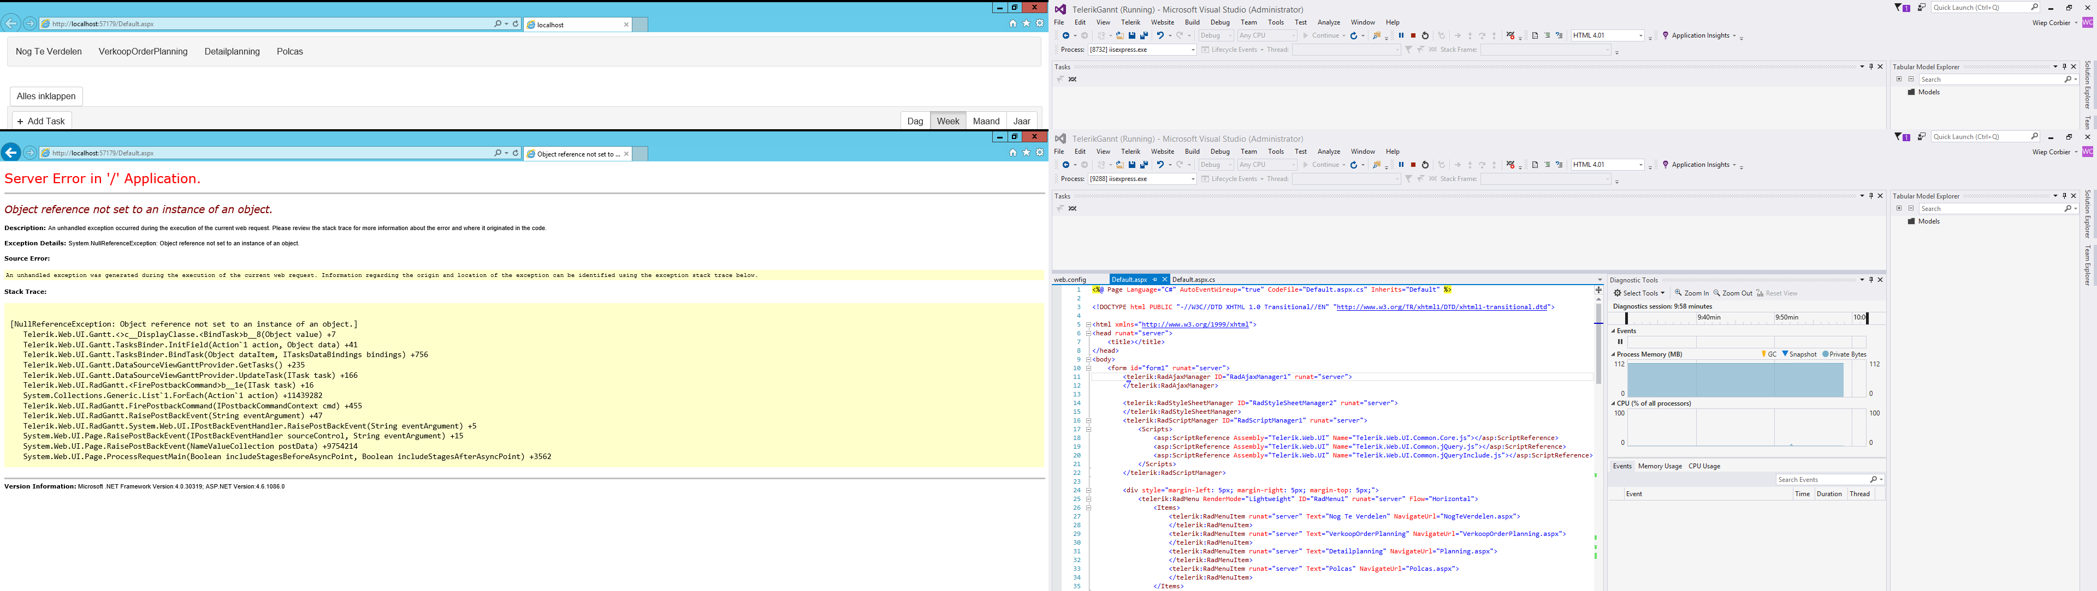Click Restart icon in the upper Visual Studio toolbar

click(1425, 36)
